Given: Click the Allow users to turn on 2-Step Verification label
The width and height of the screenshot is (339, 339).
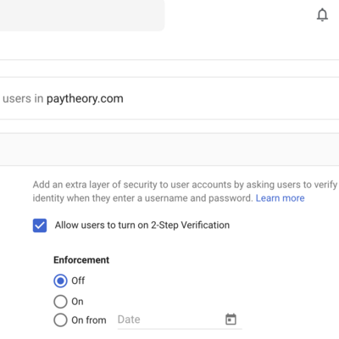Looking at the screenshot, I should point(142,225).
